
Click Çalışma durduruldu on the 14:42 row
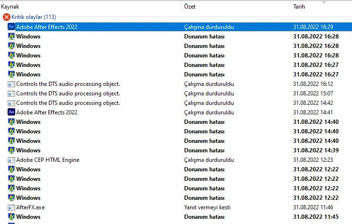209,103
